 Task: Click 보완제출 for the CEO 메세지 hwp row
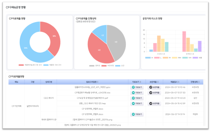[x=154, y=103]
